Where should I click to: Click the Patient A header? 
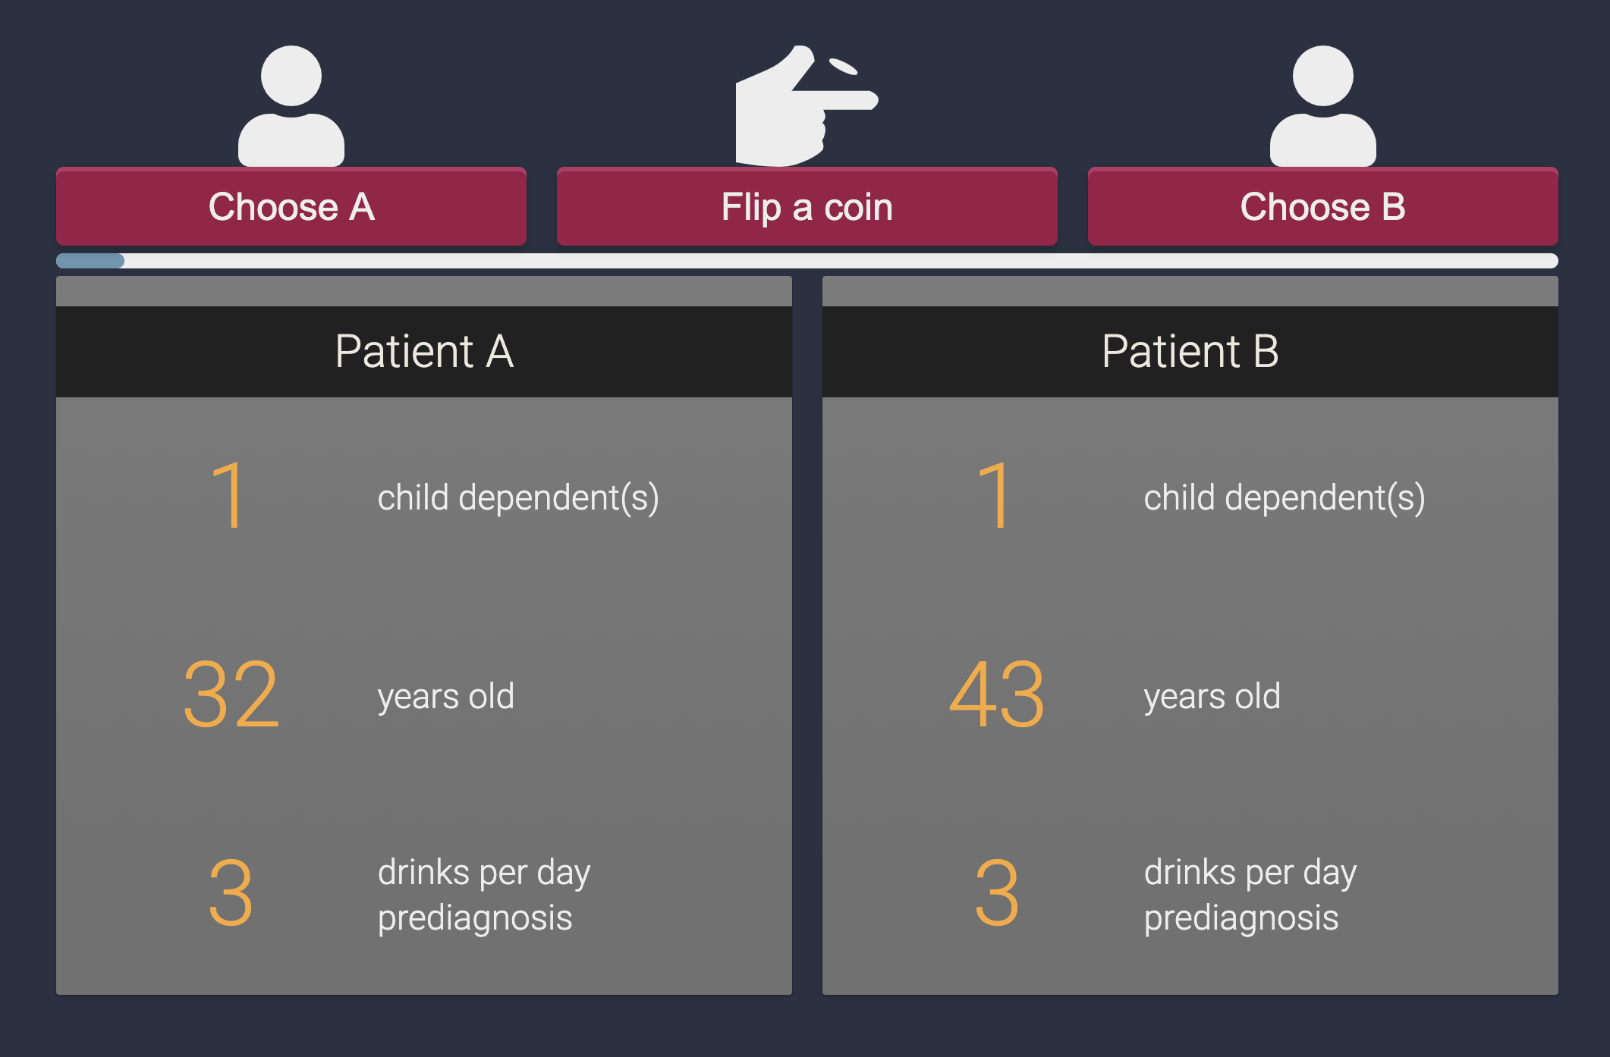(x=424, y=352)
